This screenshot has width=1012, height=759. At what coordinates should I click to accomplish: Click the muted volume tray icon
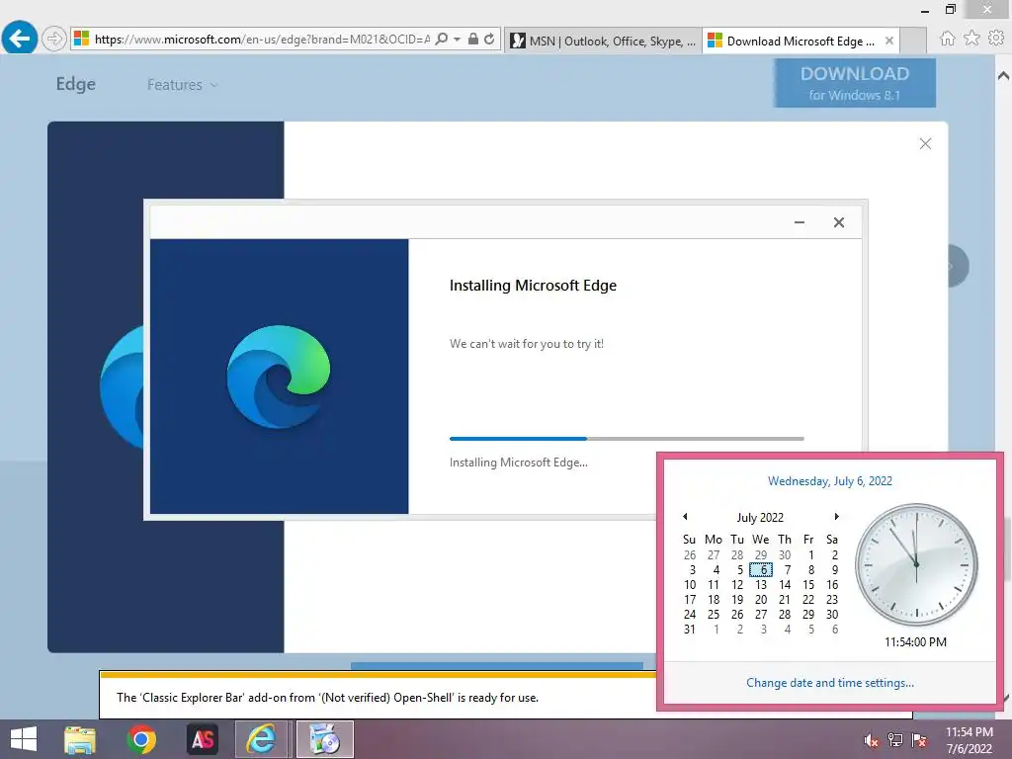[872, 740]
